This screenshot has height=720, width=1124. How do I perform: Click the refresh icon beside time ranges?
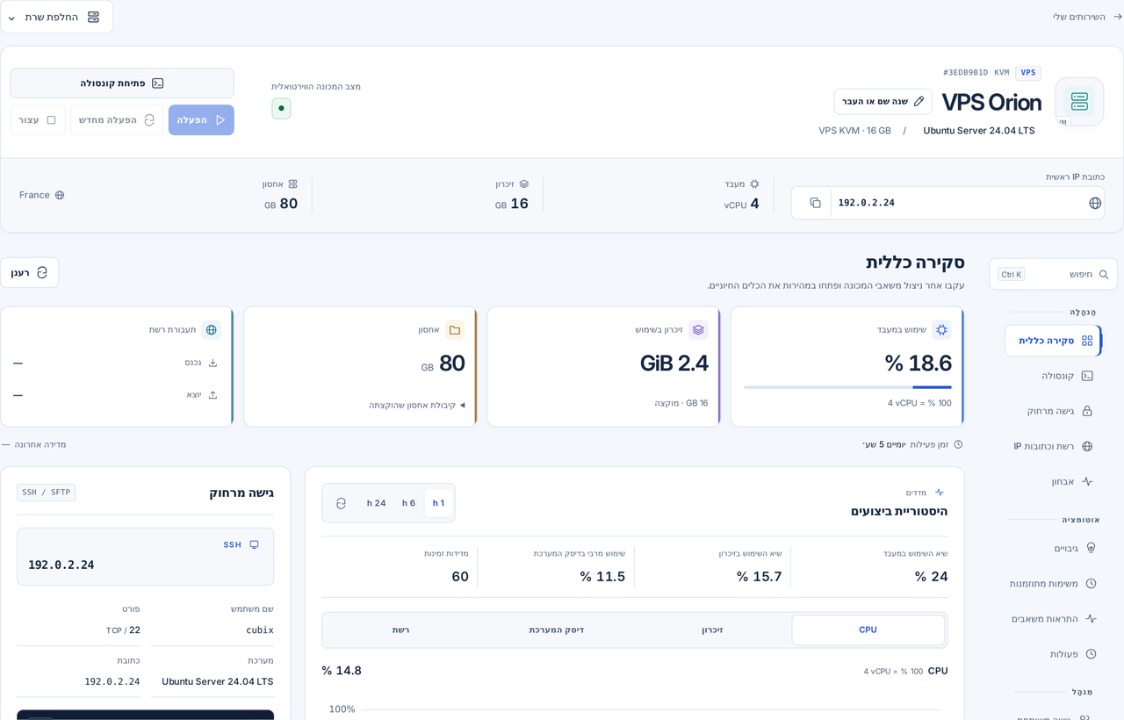pyautogui.click(x=341, y=503)
